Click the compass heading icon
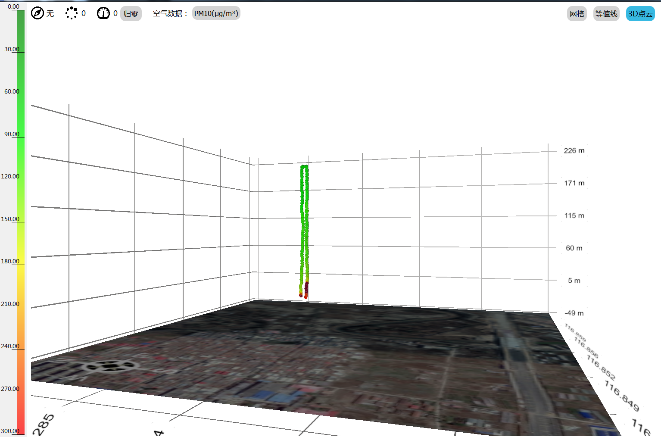The image size is (661, 437). [37, 13]
